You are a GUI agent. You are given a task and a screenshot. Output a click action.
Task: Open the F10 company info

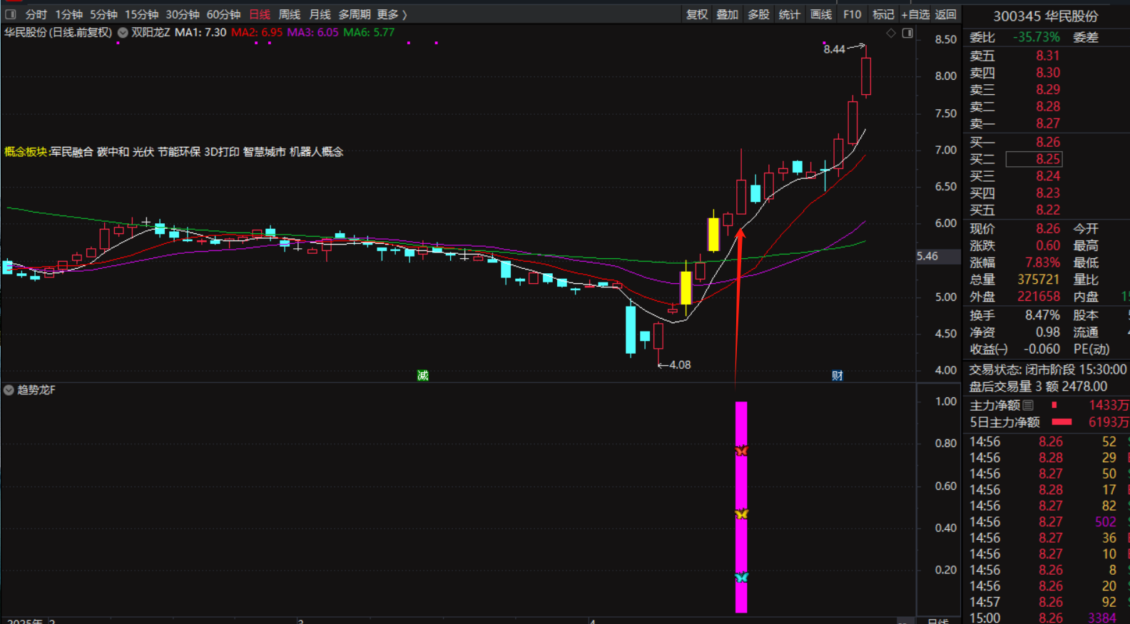[x=852, y=14]
